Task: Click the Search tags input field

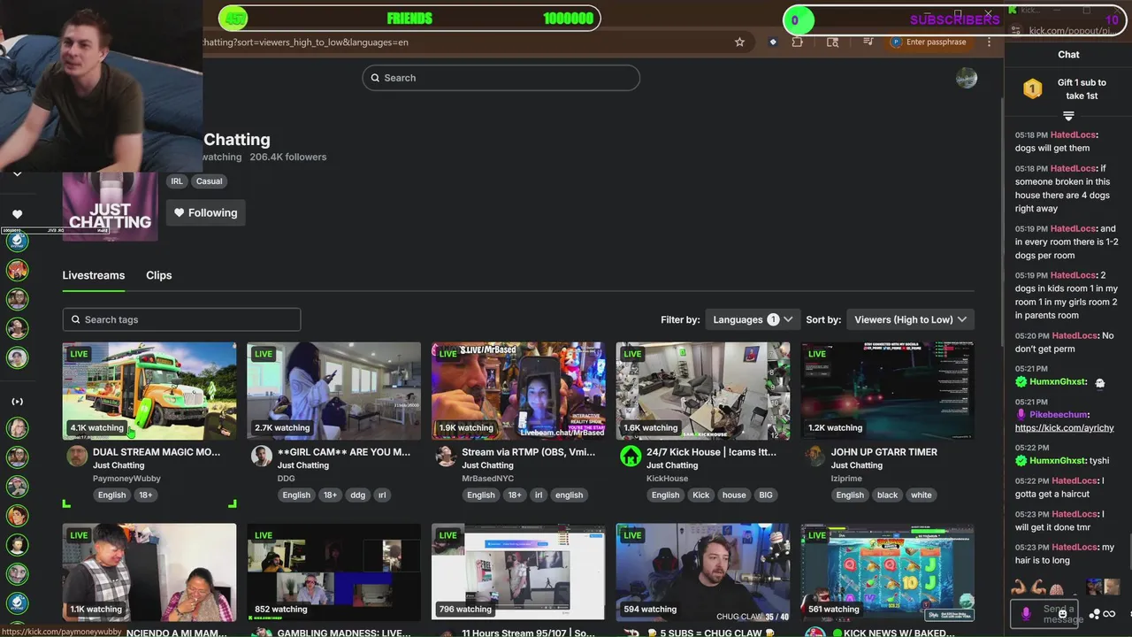Action: tap(181, 319)
